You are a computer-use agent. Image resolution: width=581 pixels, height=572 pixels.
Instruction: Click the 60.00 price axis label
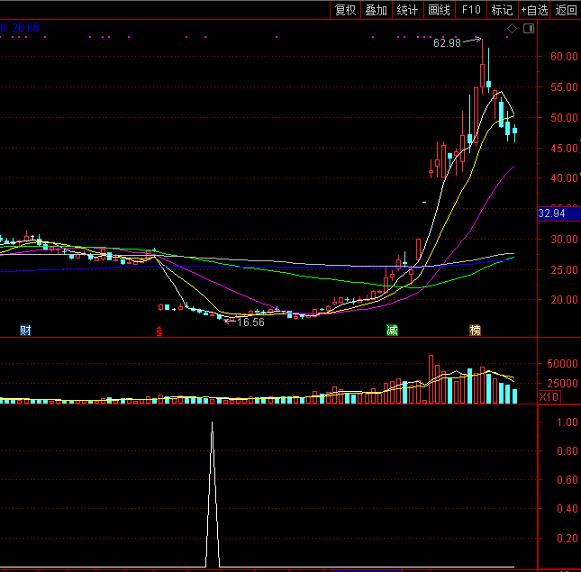[x=564, y=57]
